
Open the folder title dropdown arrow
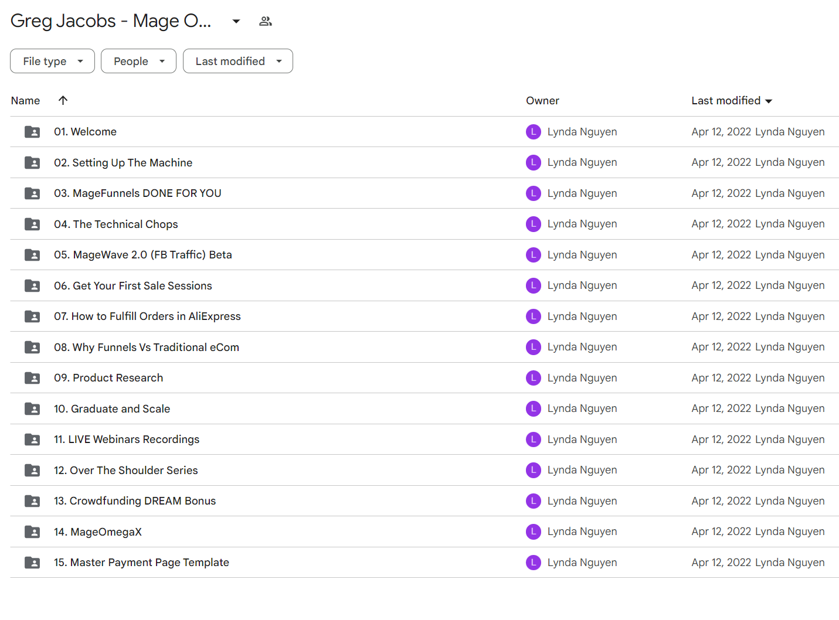(x=236, y=21)
